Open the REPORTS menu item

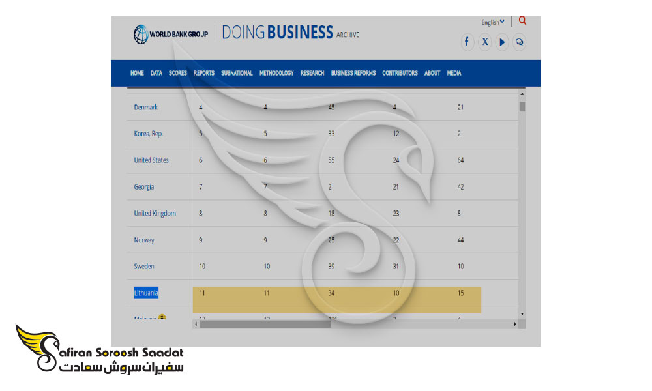click(203, 73)
